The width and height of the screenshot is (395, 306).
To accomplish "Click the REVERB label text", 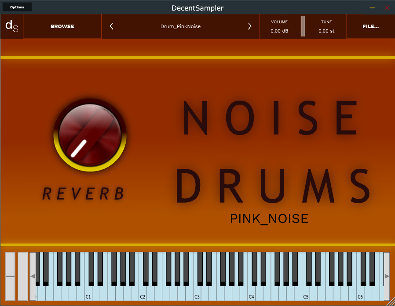I will coord(83,194).
